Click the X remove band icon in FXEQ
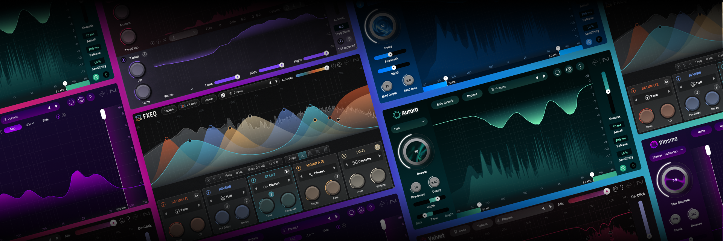This screenshot has height=241, width=723. [x=220, y=177]
